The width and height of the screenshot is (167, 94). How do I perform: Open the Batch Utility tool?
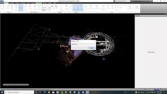[119, 8]
